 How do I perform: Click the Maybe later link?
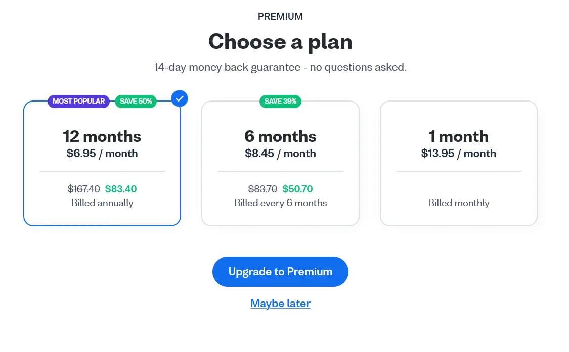pos(280,304)
